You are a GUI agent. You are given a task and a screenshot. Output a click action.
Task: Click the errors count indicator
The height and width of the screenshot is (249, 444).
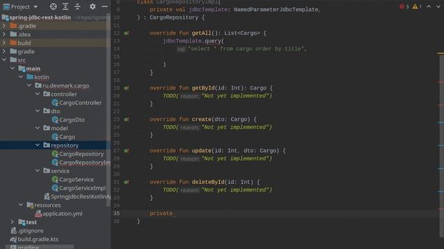tap(404, 6)
